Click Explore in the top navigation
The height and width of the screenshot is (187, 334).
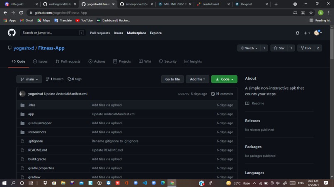click(155, 33)
